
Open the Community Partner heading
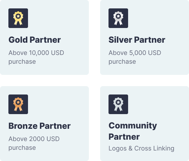(133, 131)
